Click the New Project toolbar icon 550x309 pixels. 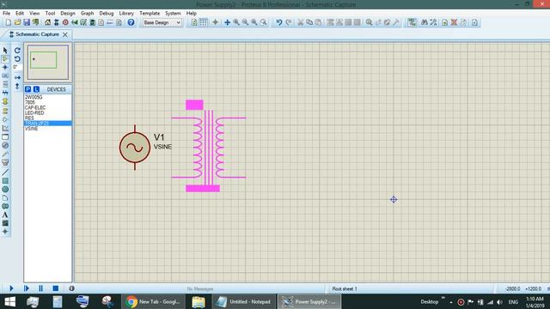tap(8, 22)
